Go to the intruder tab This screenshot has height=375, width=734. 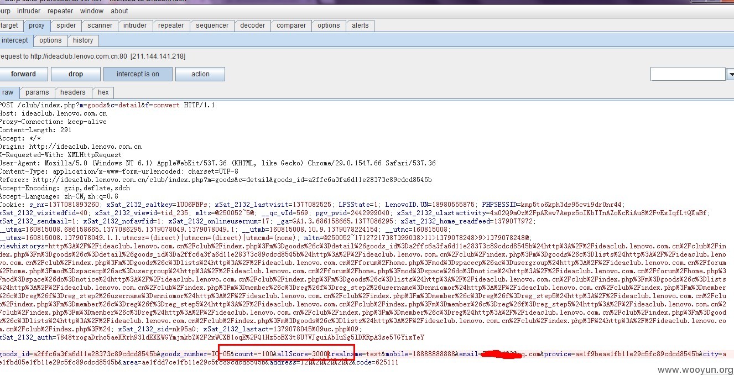[135, 25]
